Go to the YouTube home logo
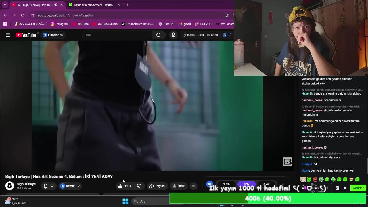Viewport: 368px width, 207px height. click(x=26, y=35)
